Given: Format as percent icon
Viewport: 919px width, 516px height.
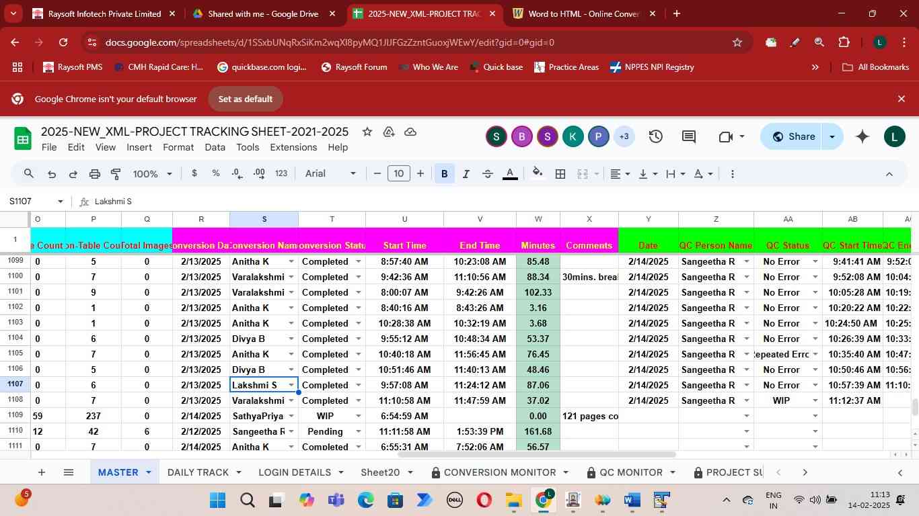Looking at the screenshot, I should click(216, 173).
